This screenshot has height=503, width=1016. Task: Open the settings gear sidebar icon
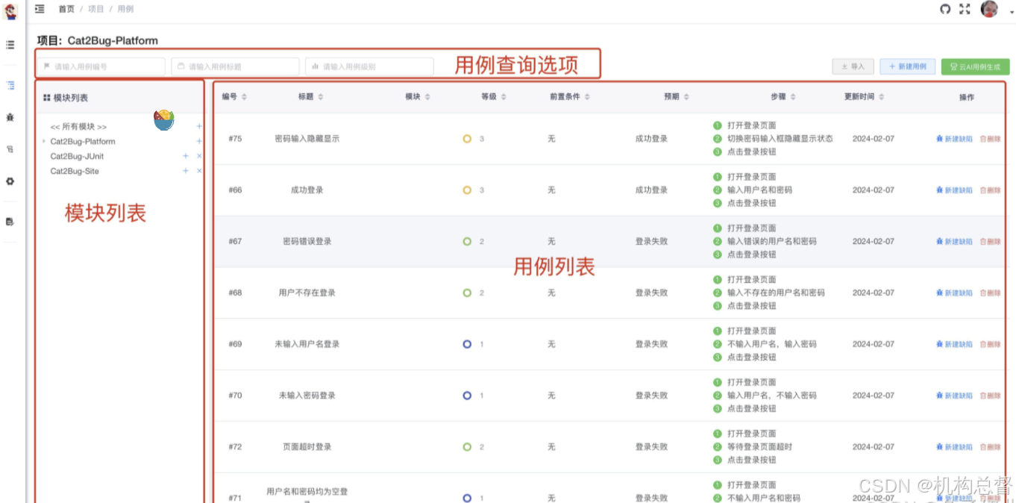point(10,181)
